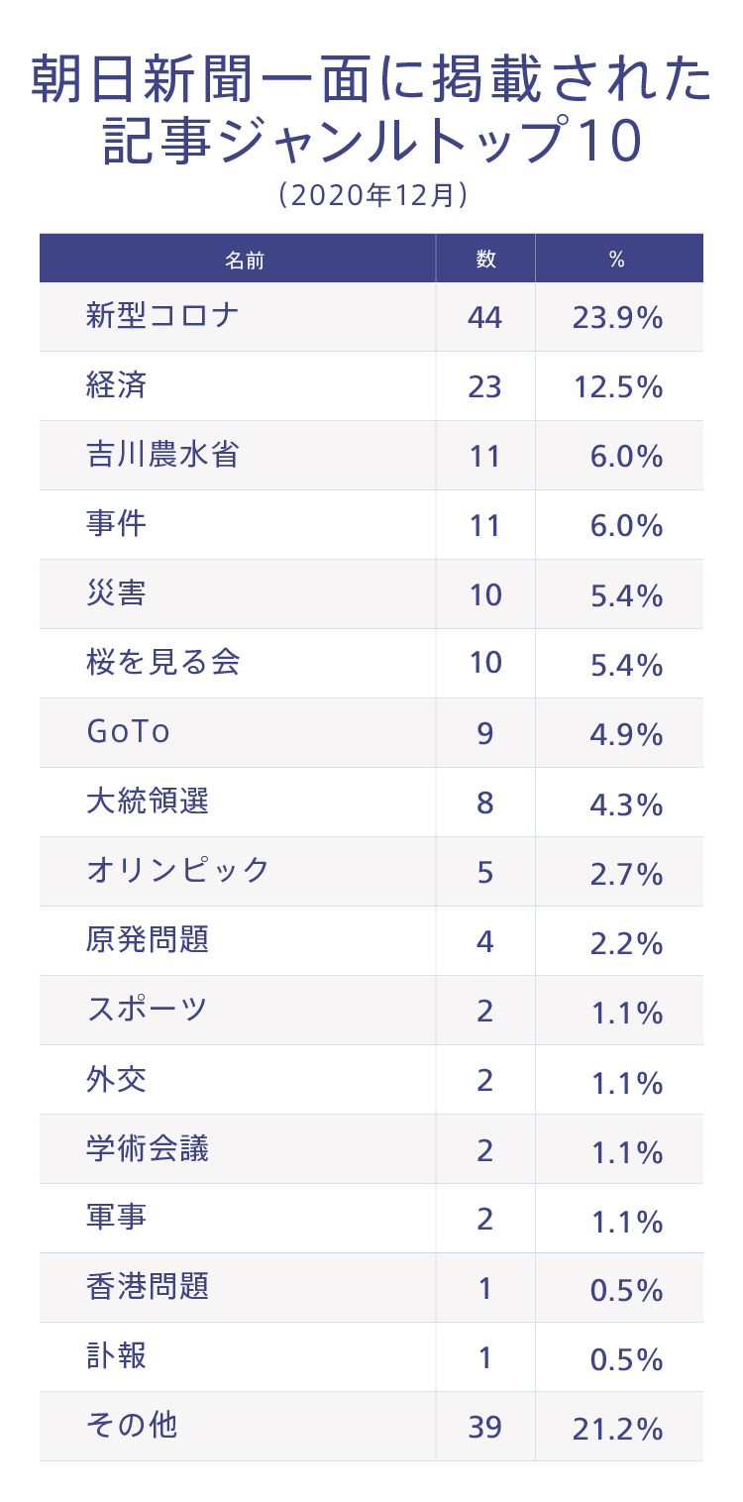
Task: Select the count value 44
Action: tap(484, 317)
